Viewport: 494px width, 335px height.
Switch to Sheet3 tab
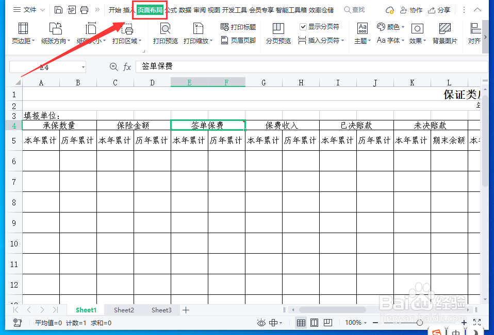(x=161, y=310)
